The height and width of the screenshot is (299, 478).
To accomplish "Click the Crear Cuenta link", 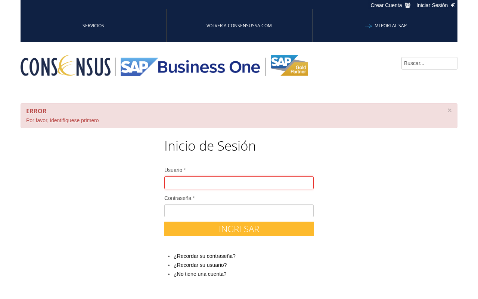I will pos(386,5).
